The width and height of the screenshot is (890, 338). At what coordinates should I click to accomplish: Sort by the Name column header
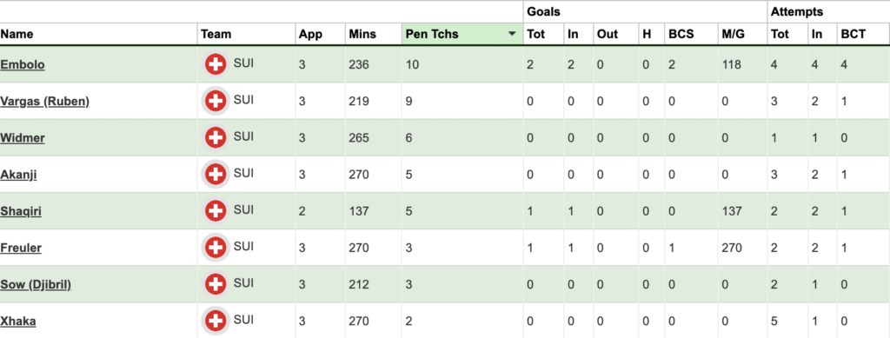click(x=17, y=34)
